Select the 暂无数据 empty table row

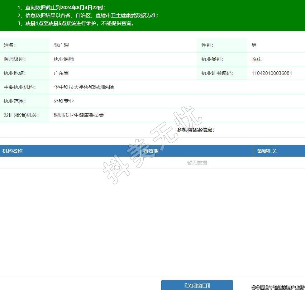(197, 163)
